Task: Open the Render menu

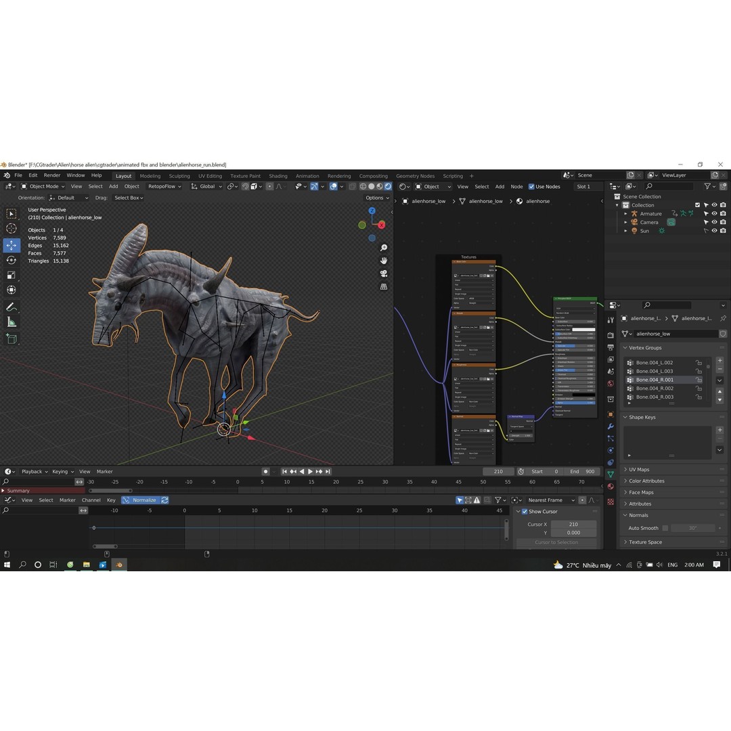Action: click(52, 175)
